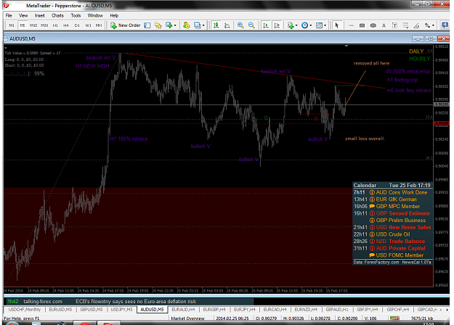Switch to the EURNZD,H4 chart tab

[x=306, y=310]
